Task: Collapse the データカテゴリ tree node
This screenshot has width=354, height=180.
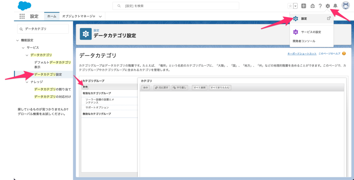Action: click(27, 55)
